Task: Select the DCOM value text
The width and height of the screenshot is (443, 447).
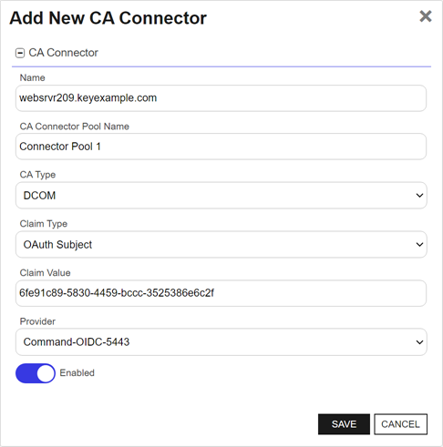Action: click(x=39, y=196)
